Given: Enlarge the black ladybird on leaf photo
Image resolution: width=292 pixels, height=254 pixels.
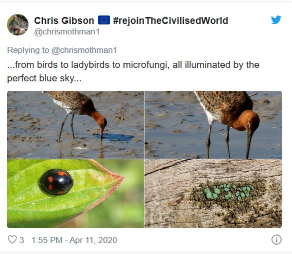Looking at the screenshot, I should click(75, 194).
